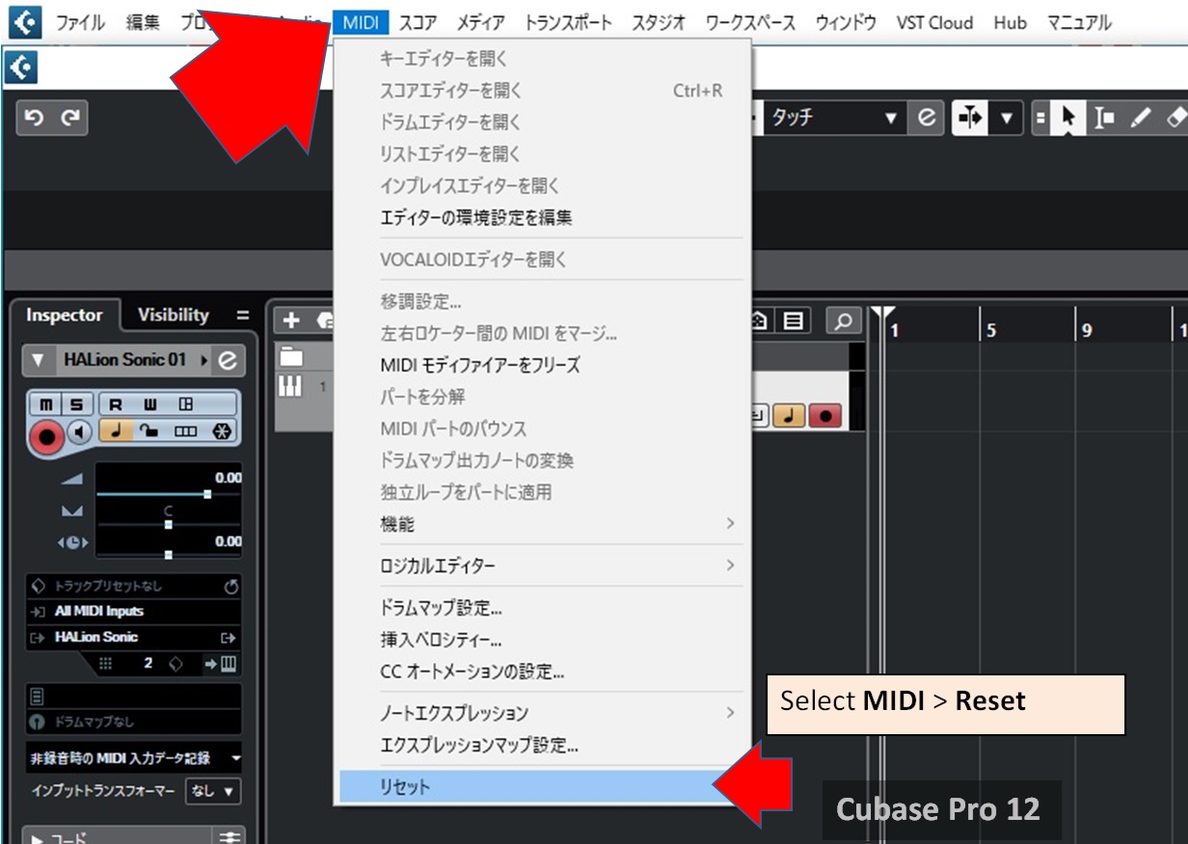Open the Inspector setup menu icon
The width and height of the screenshot is (1188, 844).
[242, 315]
